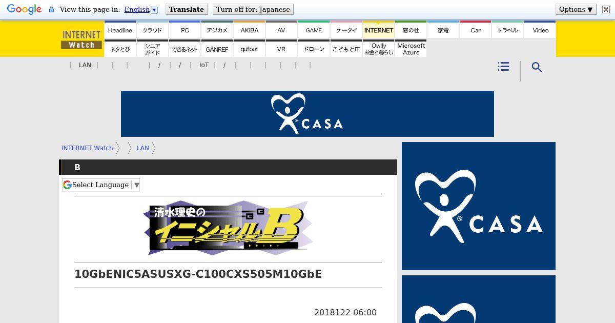Open the ネタとぴ link
This screenshot has width=615, height=323.
click(120, 49)
